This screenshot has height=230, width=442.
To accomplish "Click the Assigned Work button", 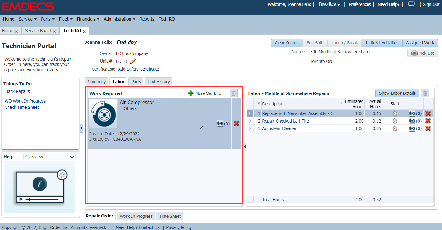I will (420, 43).
